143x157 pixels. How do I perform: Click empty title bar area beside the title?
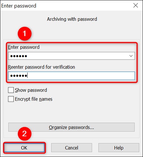point(84,6)
